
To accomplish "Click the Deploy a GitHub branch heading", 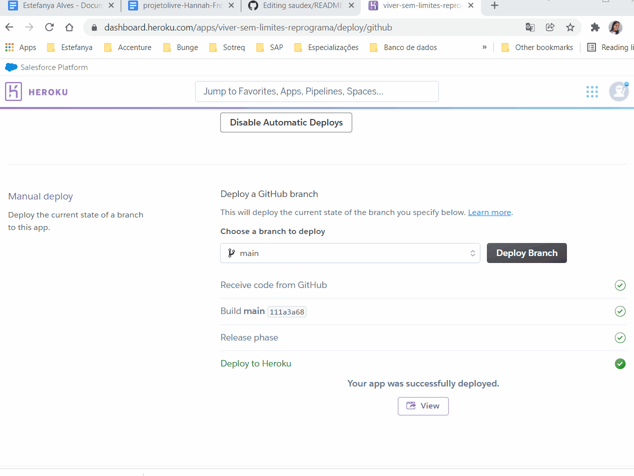I will coord(269,194).
